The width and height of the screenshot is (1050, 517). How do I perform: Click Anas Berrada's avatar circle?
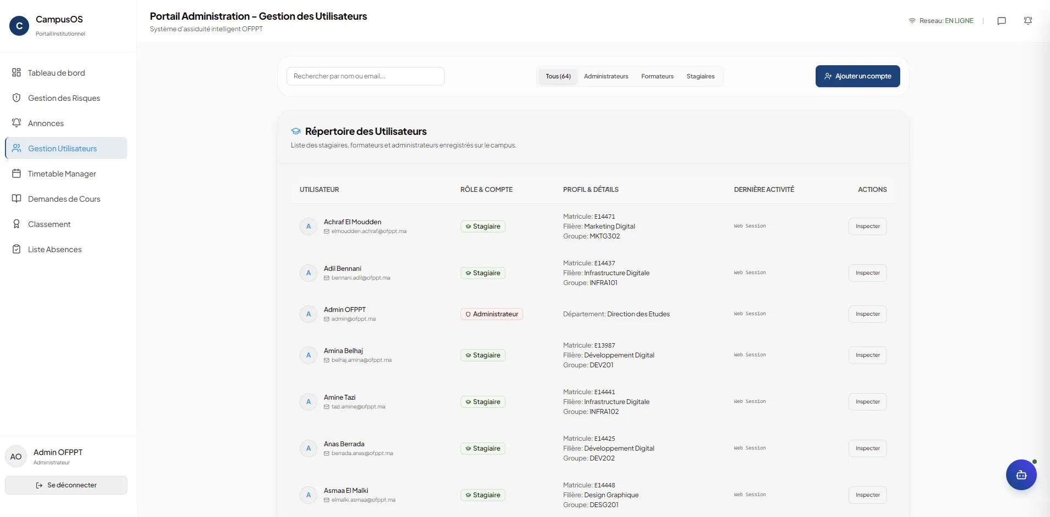pyautogui.click(x=308, y=448)
